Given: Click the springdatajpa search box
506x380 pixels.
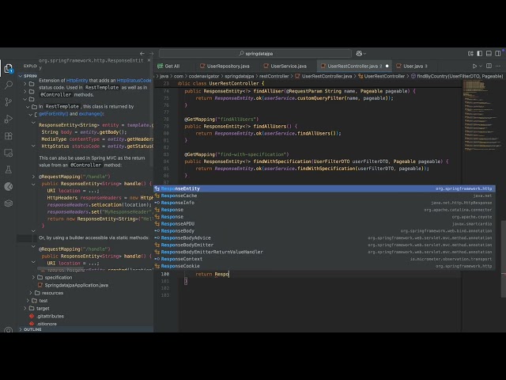Looking at the screenshot, I should click(255, 53).
